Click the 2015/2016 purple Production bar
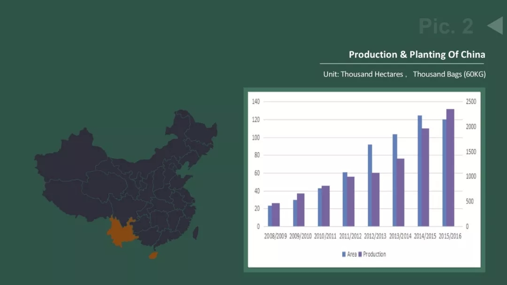 click(x=450, y=167)
